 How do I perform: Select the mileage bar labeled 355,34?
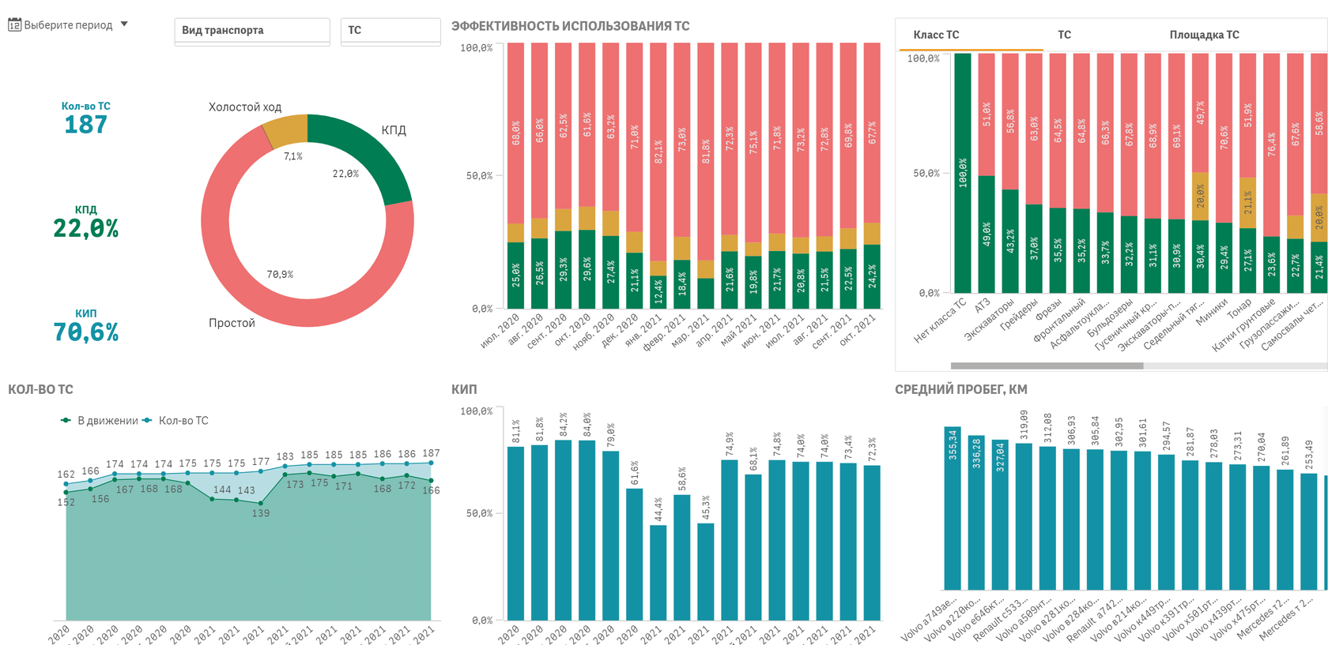click(x=953, y=509)
